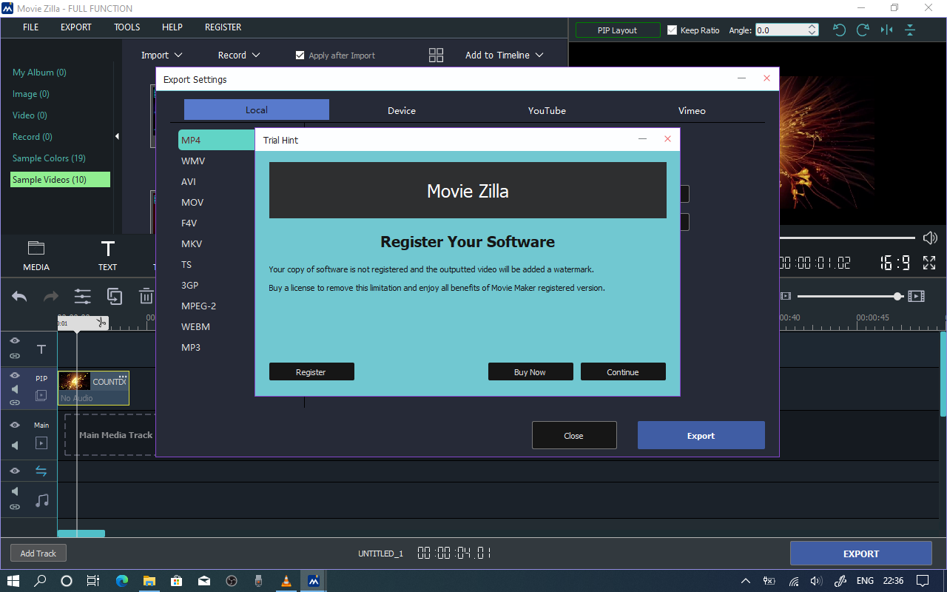Toggle the Apply after Import checkbox

point(300,55)
